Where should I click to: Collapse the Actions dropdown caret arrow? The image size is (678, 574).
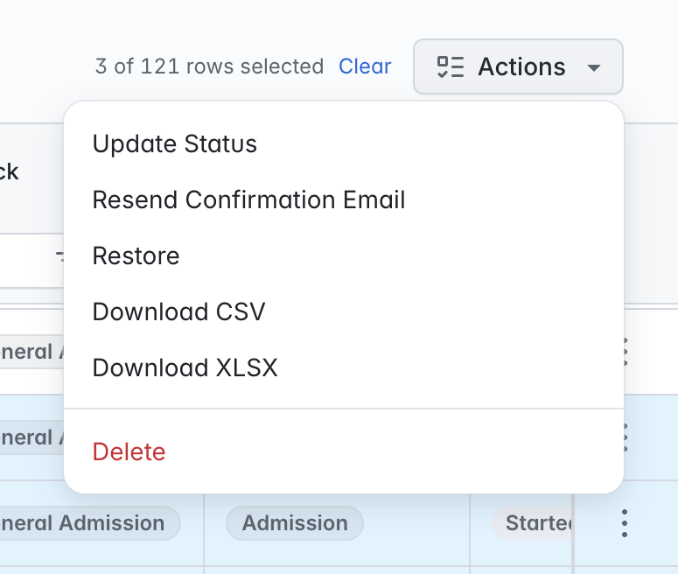coord(594,67)
